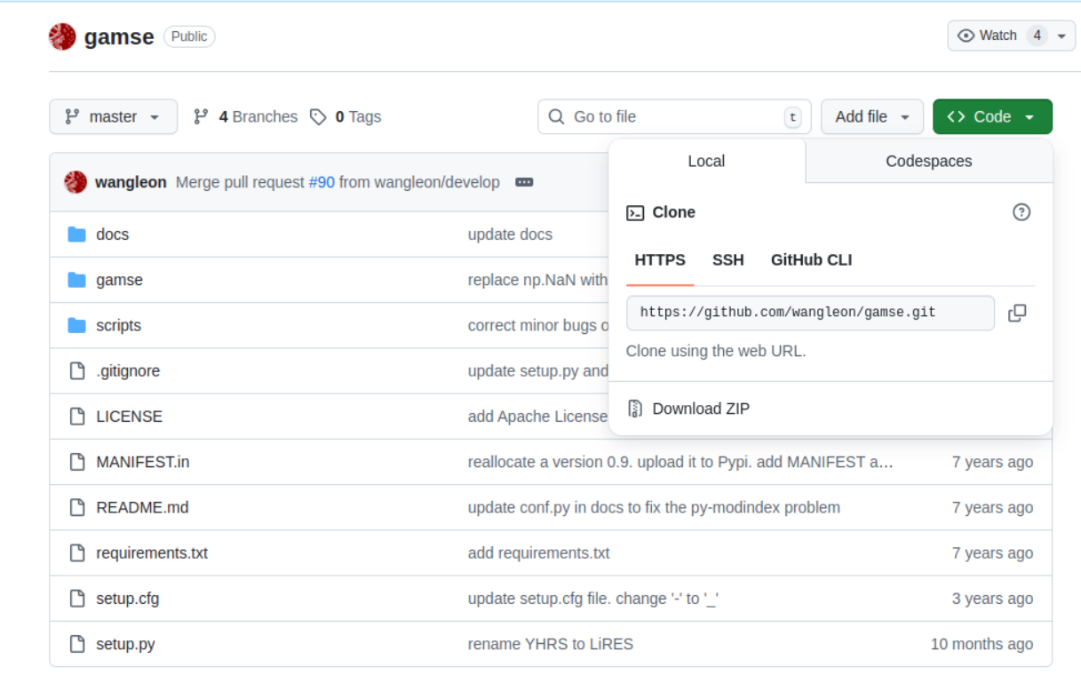Screen dimensions: 1081x675
Task: Open the setup.py file
Action: coord(125,644)
